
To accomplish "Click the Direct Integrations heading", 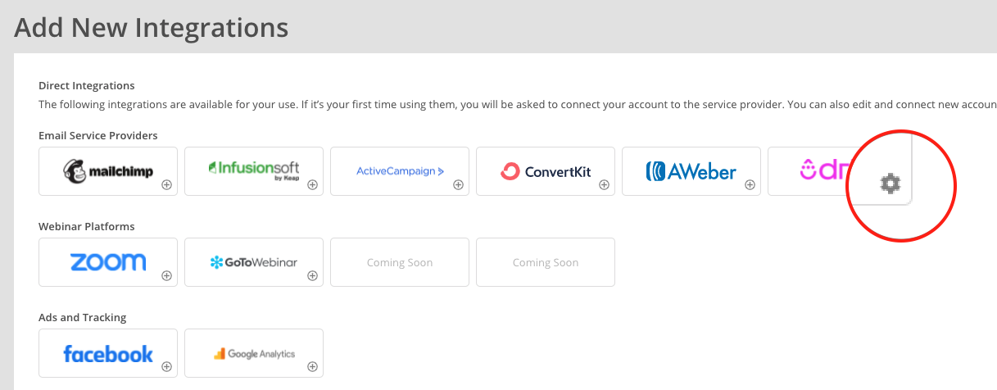I will 87,85.
